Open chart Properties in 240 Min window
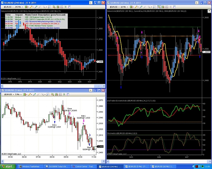 (69, 7)
